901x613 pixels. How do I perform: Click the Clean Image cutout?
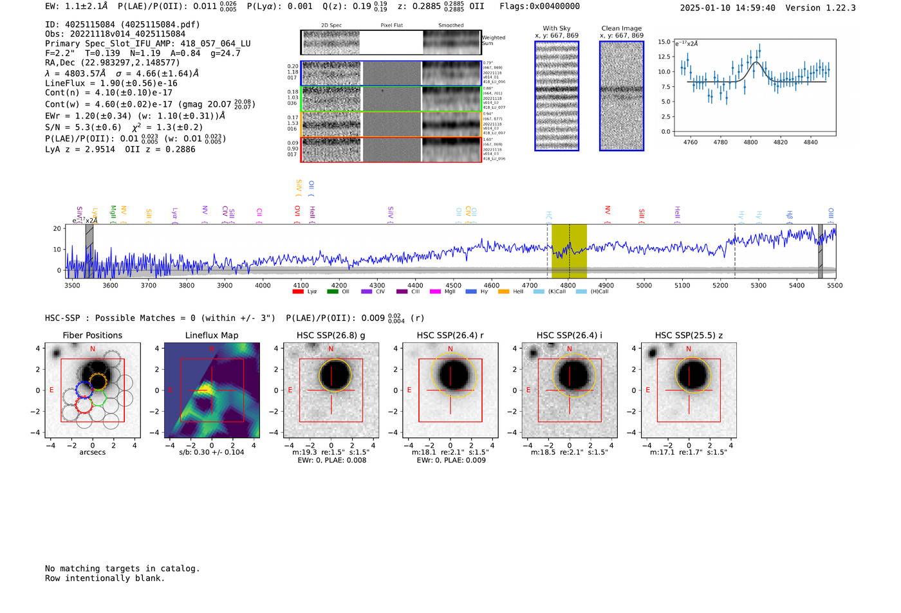click(x=622, y=96)
